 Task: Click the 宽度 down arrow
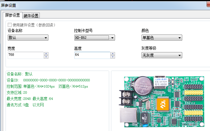(46, 57)
